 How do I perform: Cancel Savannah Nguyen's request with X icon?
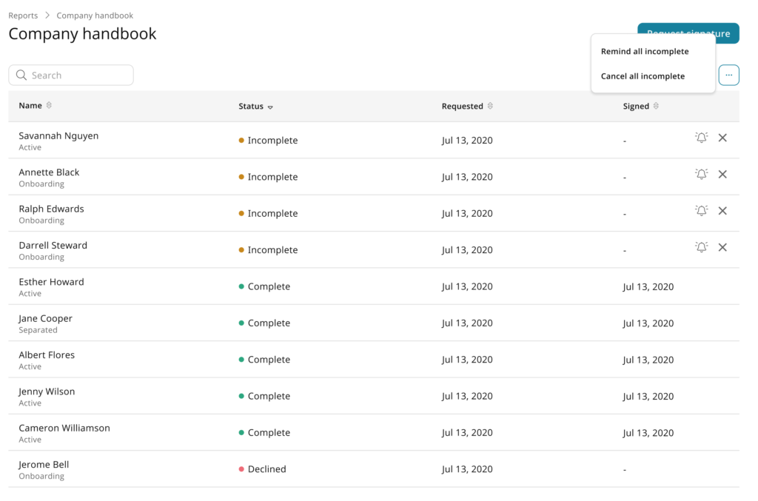tap(722, 138)
